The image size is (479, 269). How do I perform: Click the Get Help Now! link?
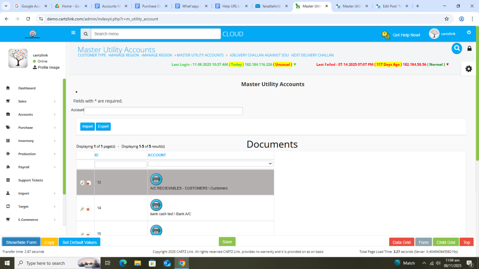[401, 35]
